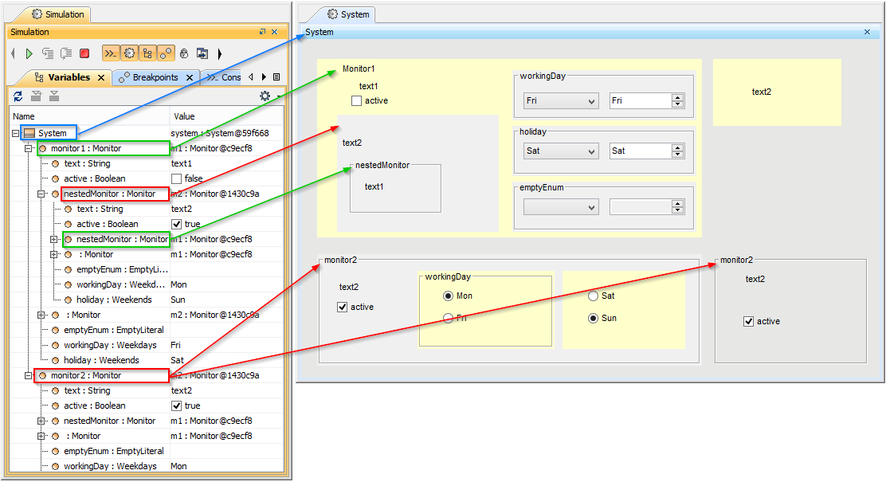Refresh the Variables list with the refresh icon

[18, 96]
